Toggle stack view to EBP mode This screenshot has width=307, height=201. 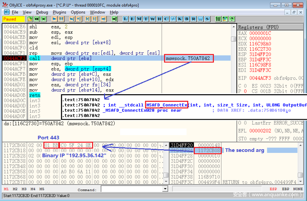point(286,189)
